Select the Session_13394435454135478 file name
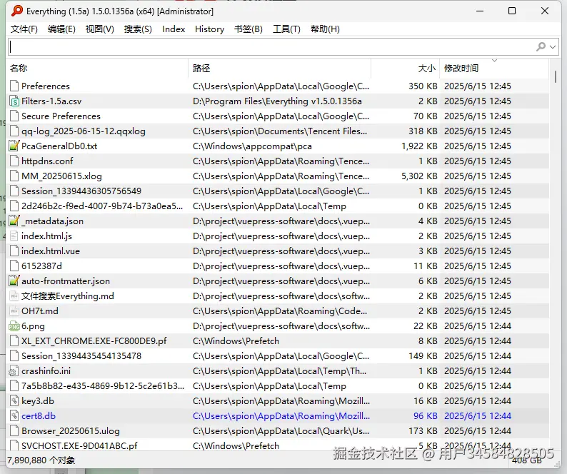This screenshot has height=474, width=567. point(81,356)
